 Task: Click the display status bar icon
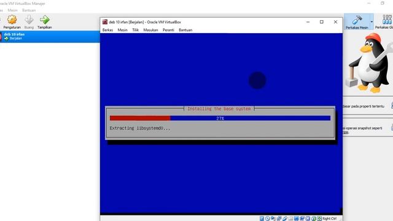tap(297, 219)
